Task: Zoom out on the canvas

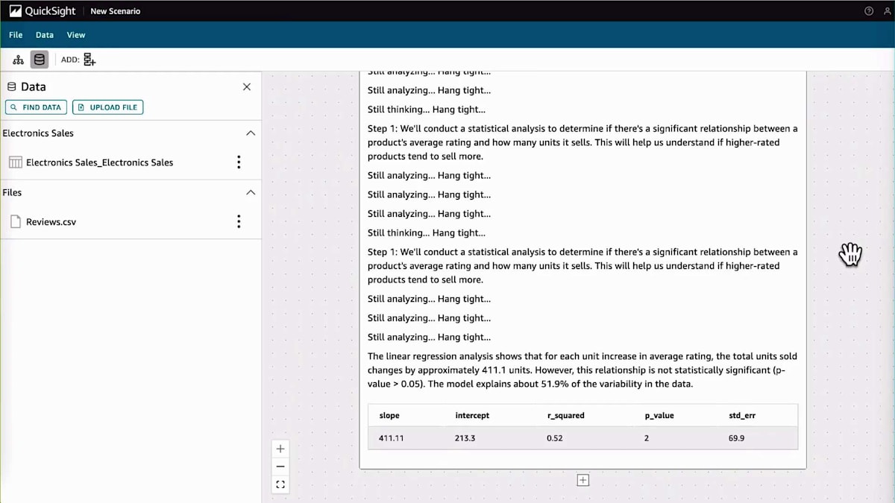Action: click(x=280, y=466)
